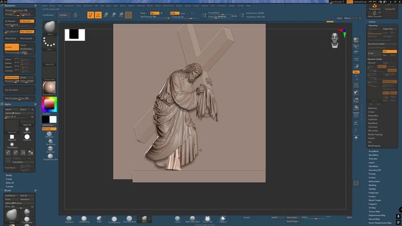
Task: Open the material sphere selector
Action: click(x=49, y=88)
